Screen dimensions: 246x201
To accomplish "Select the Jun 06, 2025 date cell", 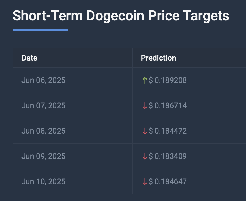I will [44, 80].
